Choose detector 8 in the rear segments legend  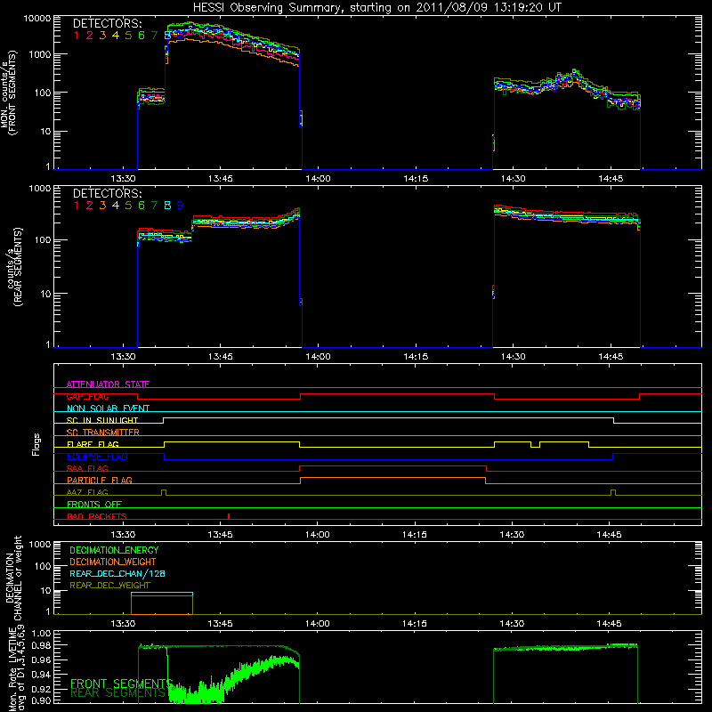tap(167, 206)
